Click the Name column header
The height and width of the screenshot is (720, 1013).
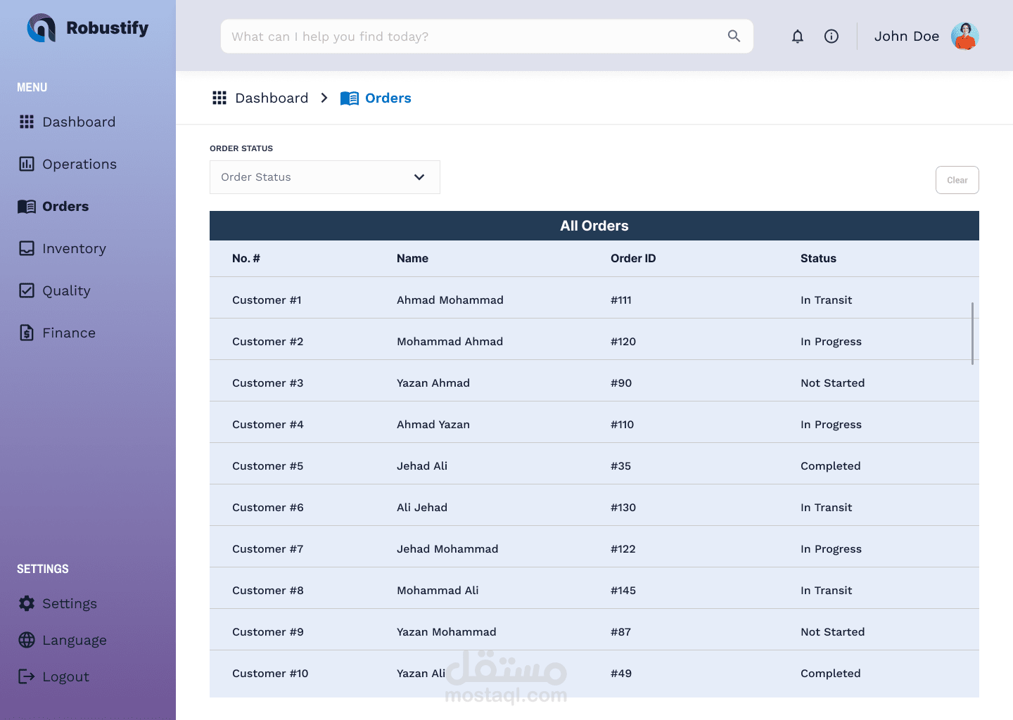(412, 258)
